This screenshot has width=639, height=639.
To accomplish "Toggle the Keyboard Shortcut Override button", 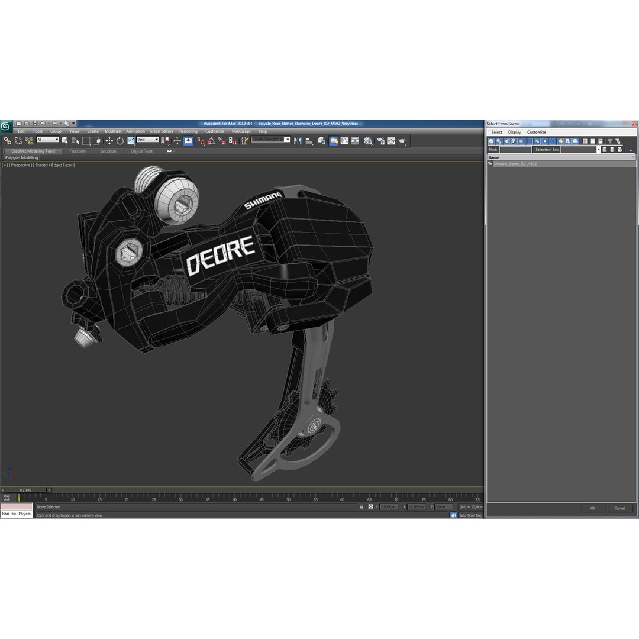I will 188,141.
